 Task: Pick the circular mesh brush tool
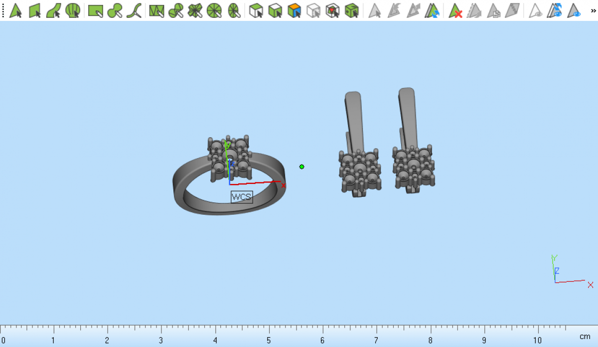[x=214, y=10]
